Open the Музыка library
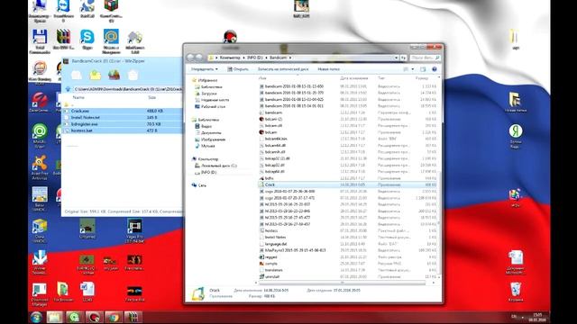 click(x=208, y=146)
